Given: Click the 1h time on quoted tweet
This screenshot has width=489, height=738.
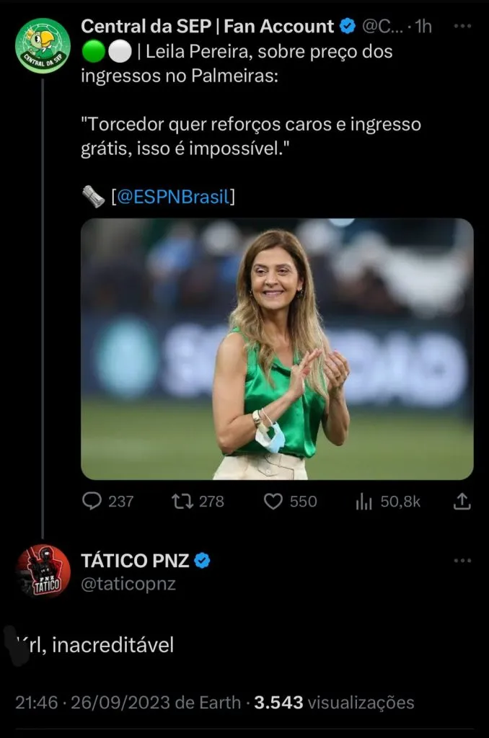Looking at the screenshot, I should (423, 27).
